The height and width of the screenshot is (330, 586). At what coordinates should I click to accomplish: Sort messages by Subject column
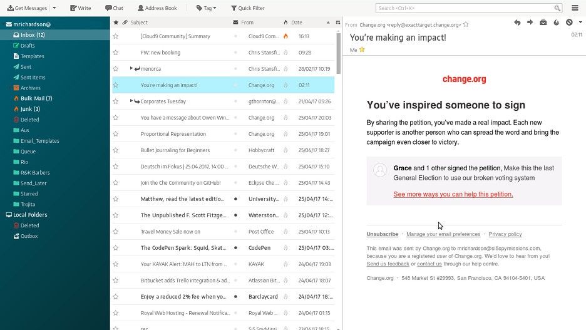pyautogui.click(x=139, y=23)
